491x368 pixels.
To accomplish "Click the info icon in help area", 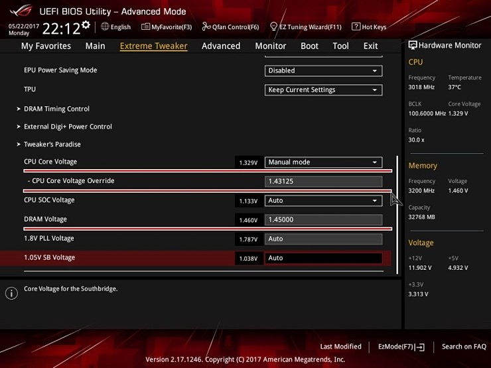I will pos(11,293).
